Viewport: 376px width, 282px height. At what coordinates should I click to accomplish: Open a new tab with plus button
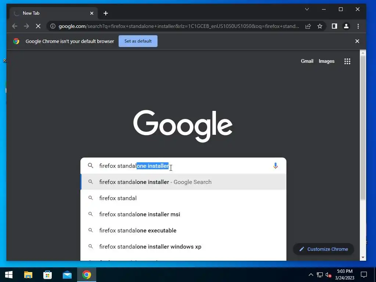tap(106, 13)
